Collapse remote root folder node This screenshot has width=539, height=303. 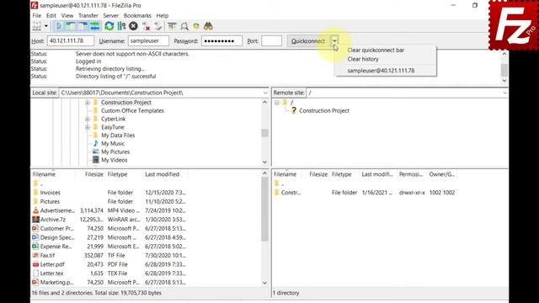point(277,103)
